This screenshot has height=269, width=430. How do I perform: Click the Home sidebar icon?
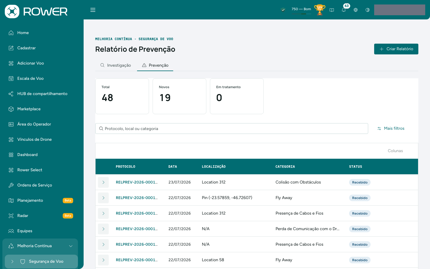pyautogui.click(x=11, y=33)
